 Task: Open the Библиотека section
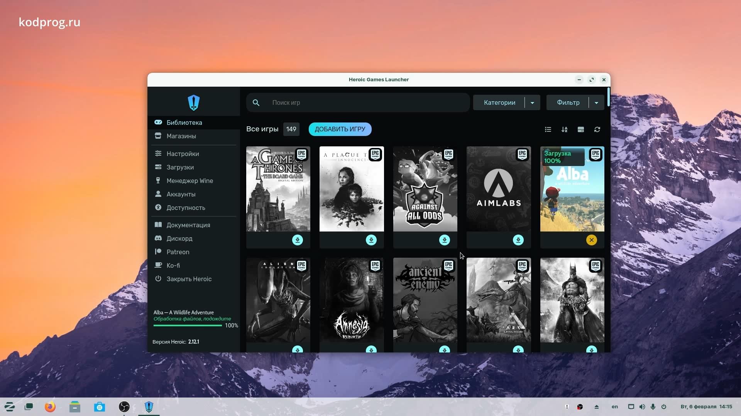click(x=194, y=122)
